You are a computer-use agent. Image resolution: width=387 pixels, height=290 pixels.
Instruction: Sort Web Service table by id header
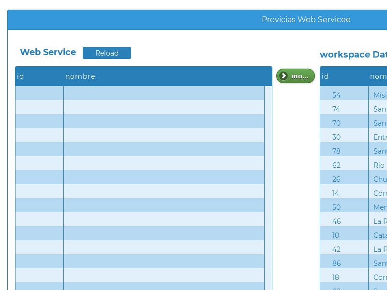click(x=39, y=76)
